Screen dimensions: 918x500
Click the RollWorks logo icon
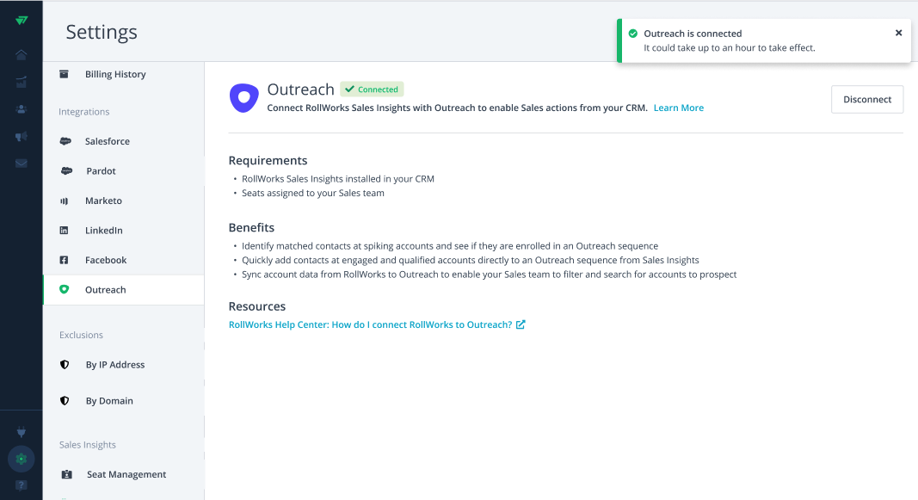(22, 20)
